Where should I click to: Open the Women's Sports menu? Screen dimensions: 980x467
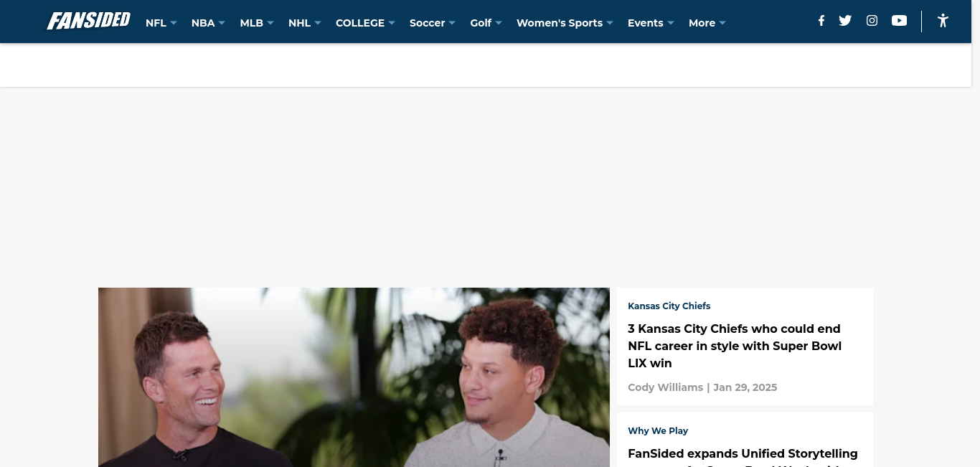click(565, 23)
